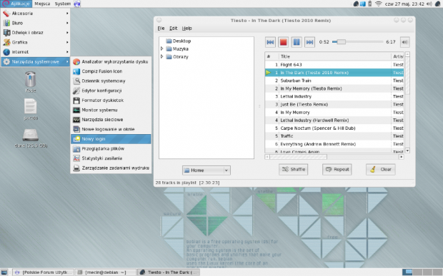Open the Edit menu in player
This screenshot has height=276, width=443.
point(173,29)
